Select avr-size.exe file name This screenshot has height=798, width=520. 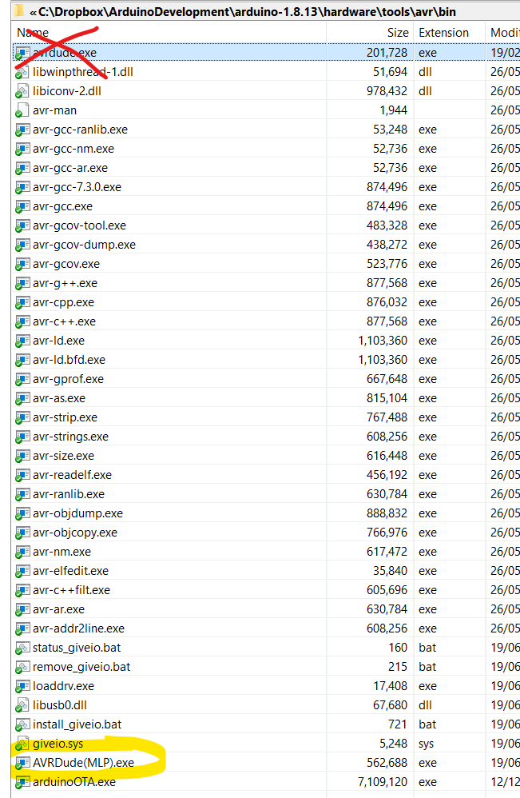click(x=64, y=456)
